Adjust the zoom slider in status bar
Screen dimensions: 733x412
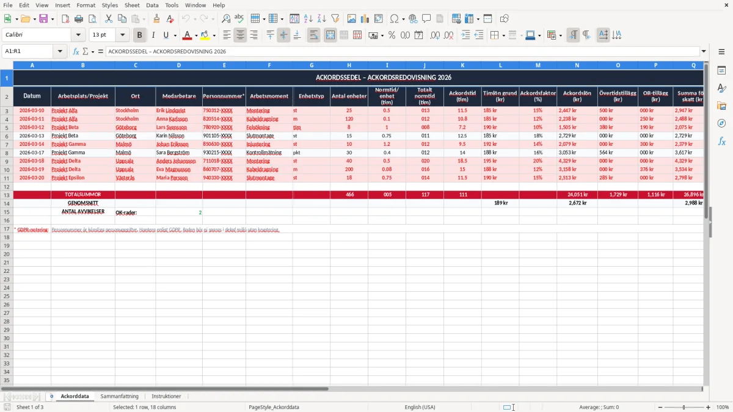[684, 407]
